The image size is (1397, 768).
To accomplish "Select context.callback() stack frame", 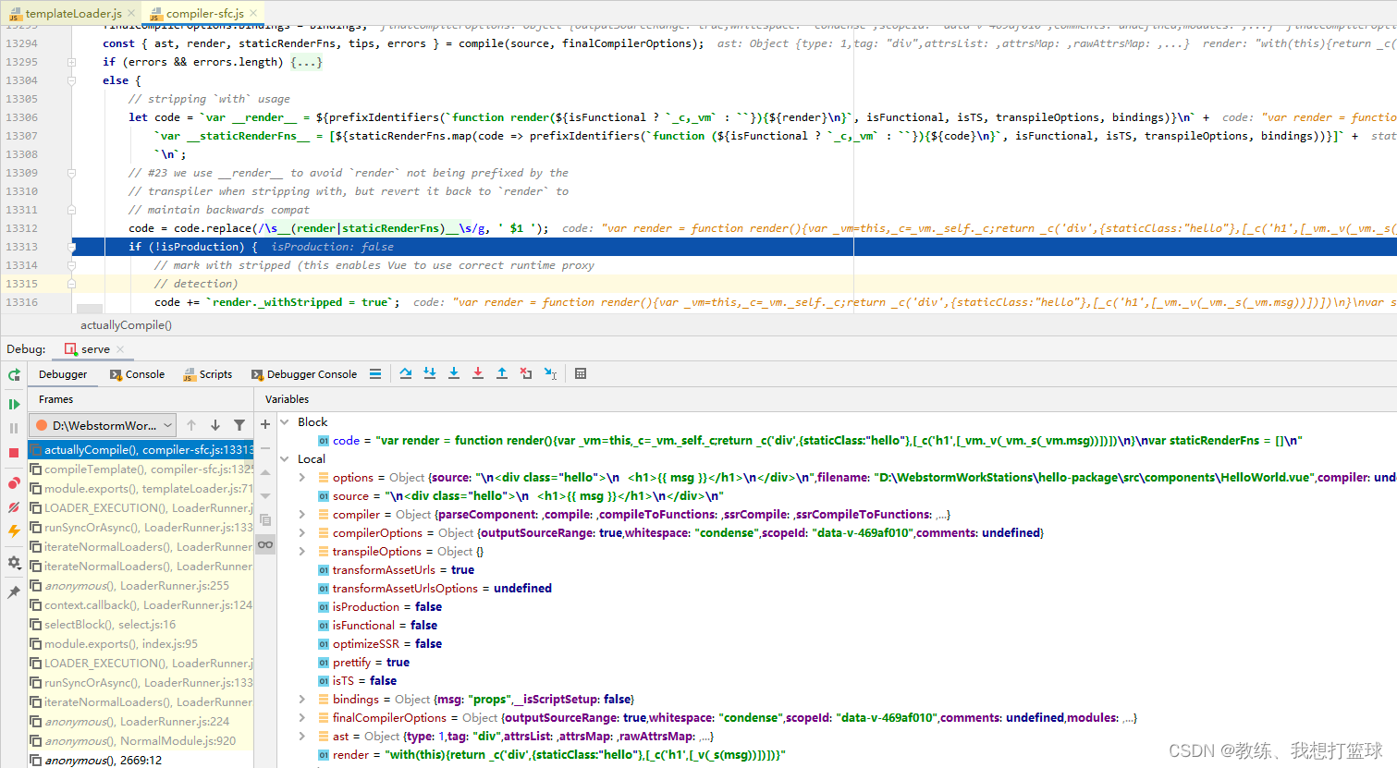I will coord(141,605).
